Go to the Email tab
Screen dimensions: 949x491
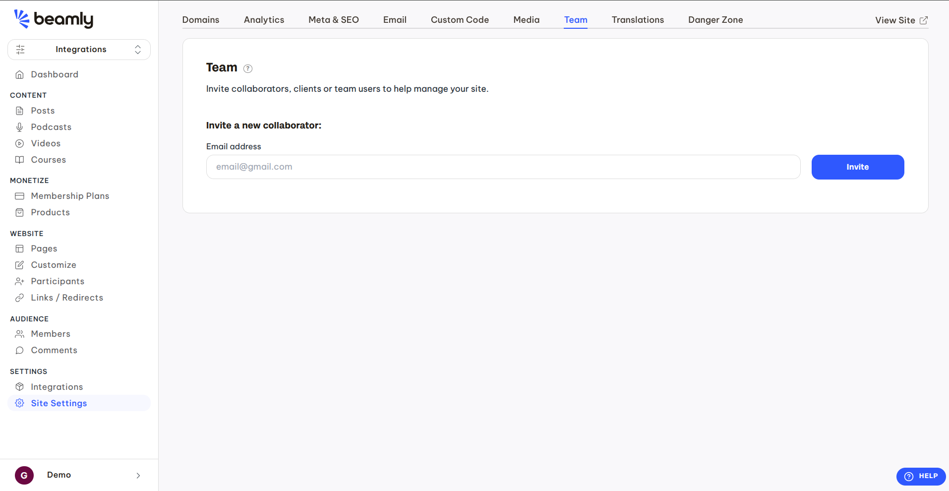click(395, 20)
